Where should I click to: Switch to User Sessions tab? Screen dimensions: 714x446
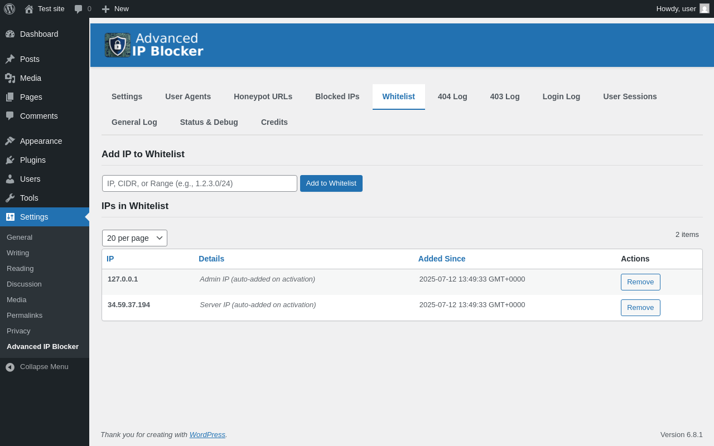630,96
